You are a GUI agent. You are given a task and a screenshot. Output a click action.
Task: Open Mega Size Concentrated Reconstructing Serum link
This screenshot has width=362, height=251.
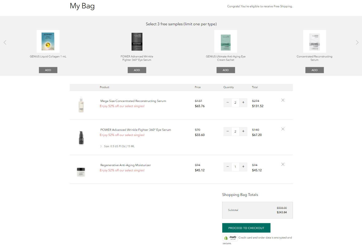[133, 101]
